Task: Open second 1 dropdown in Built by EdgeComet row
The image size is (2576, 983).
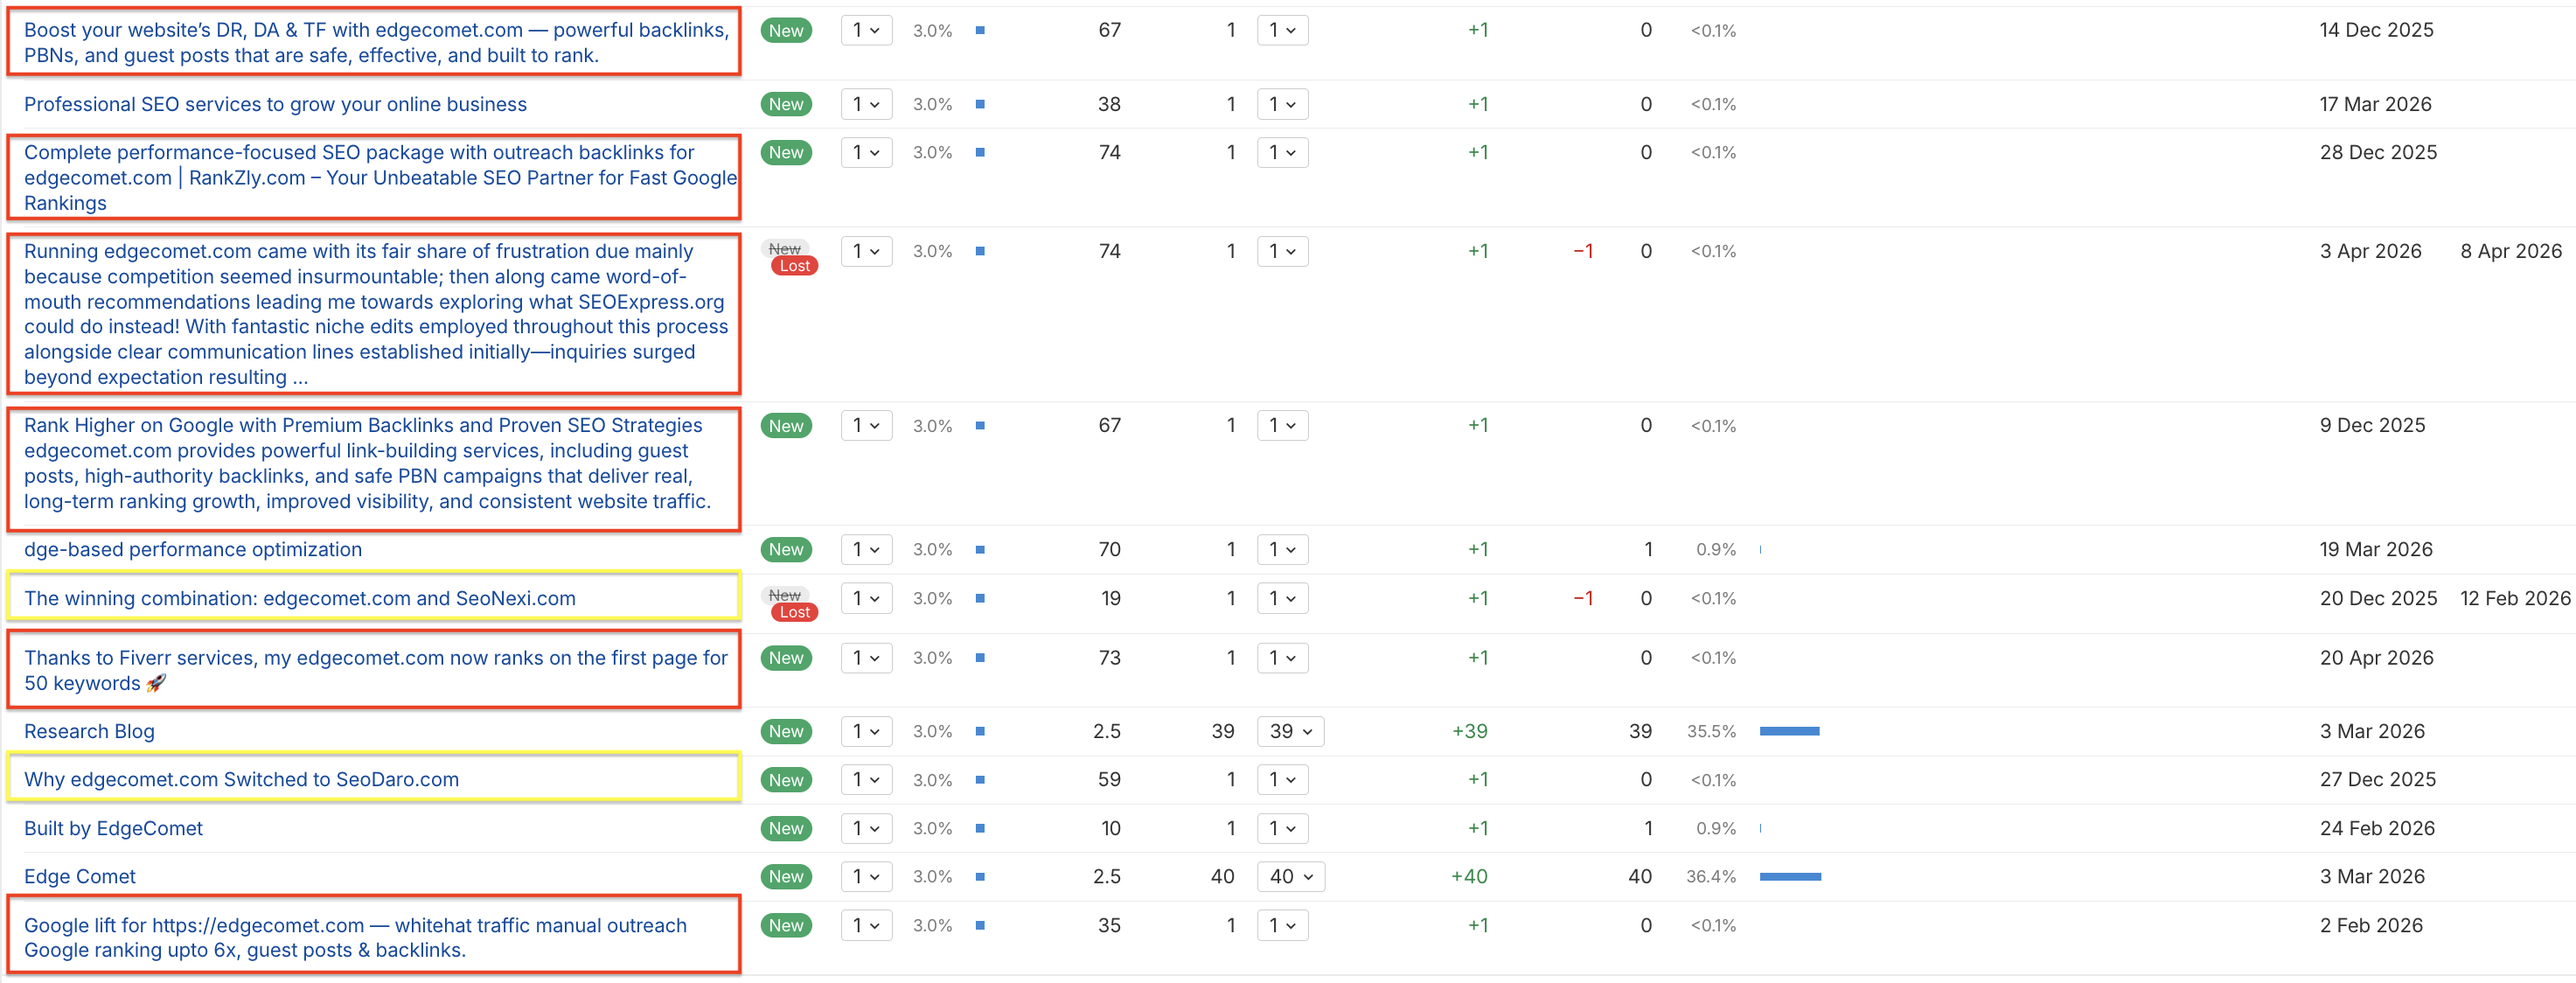Action: pyautogui.click(x=1282, y=828)
